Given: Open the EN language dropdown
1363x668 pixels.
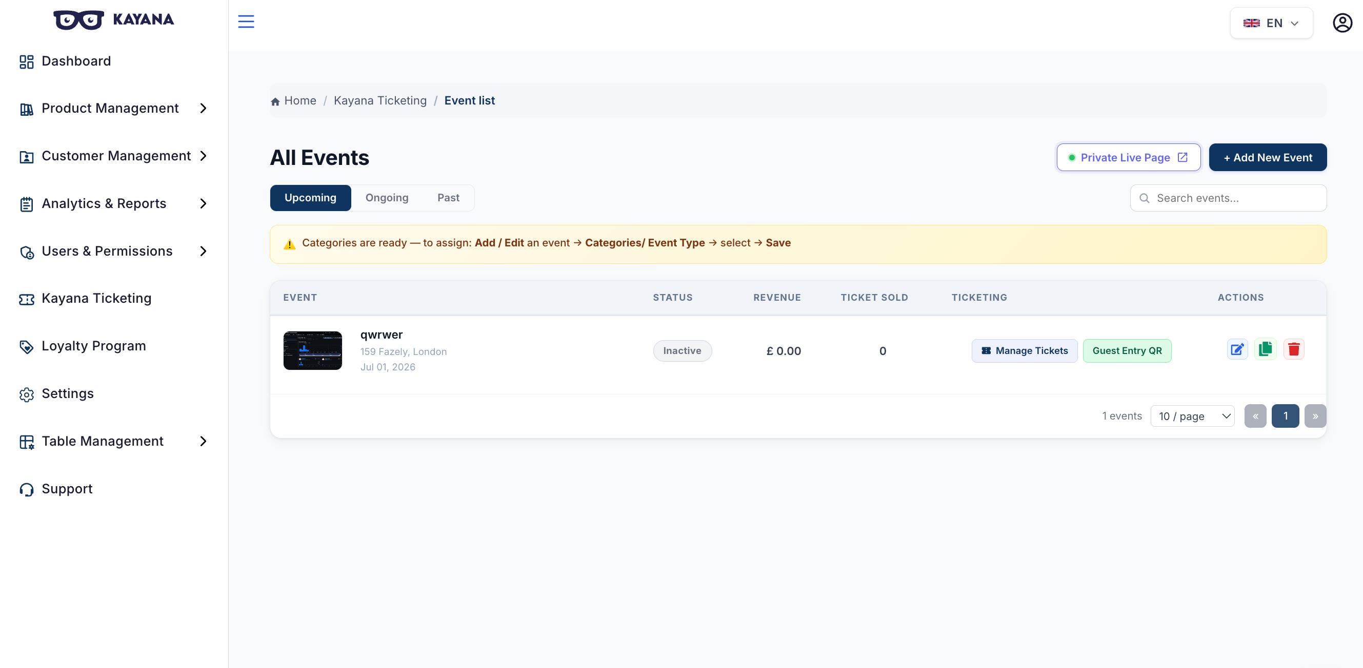Looking at the screenshot, I should (1271, 23).
